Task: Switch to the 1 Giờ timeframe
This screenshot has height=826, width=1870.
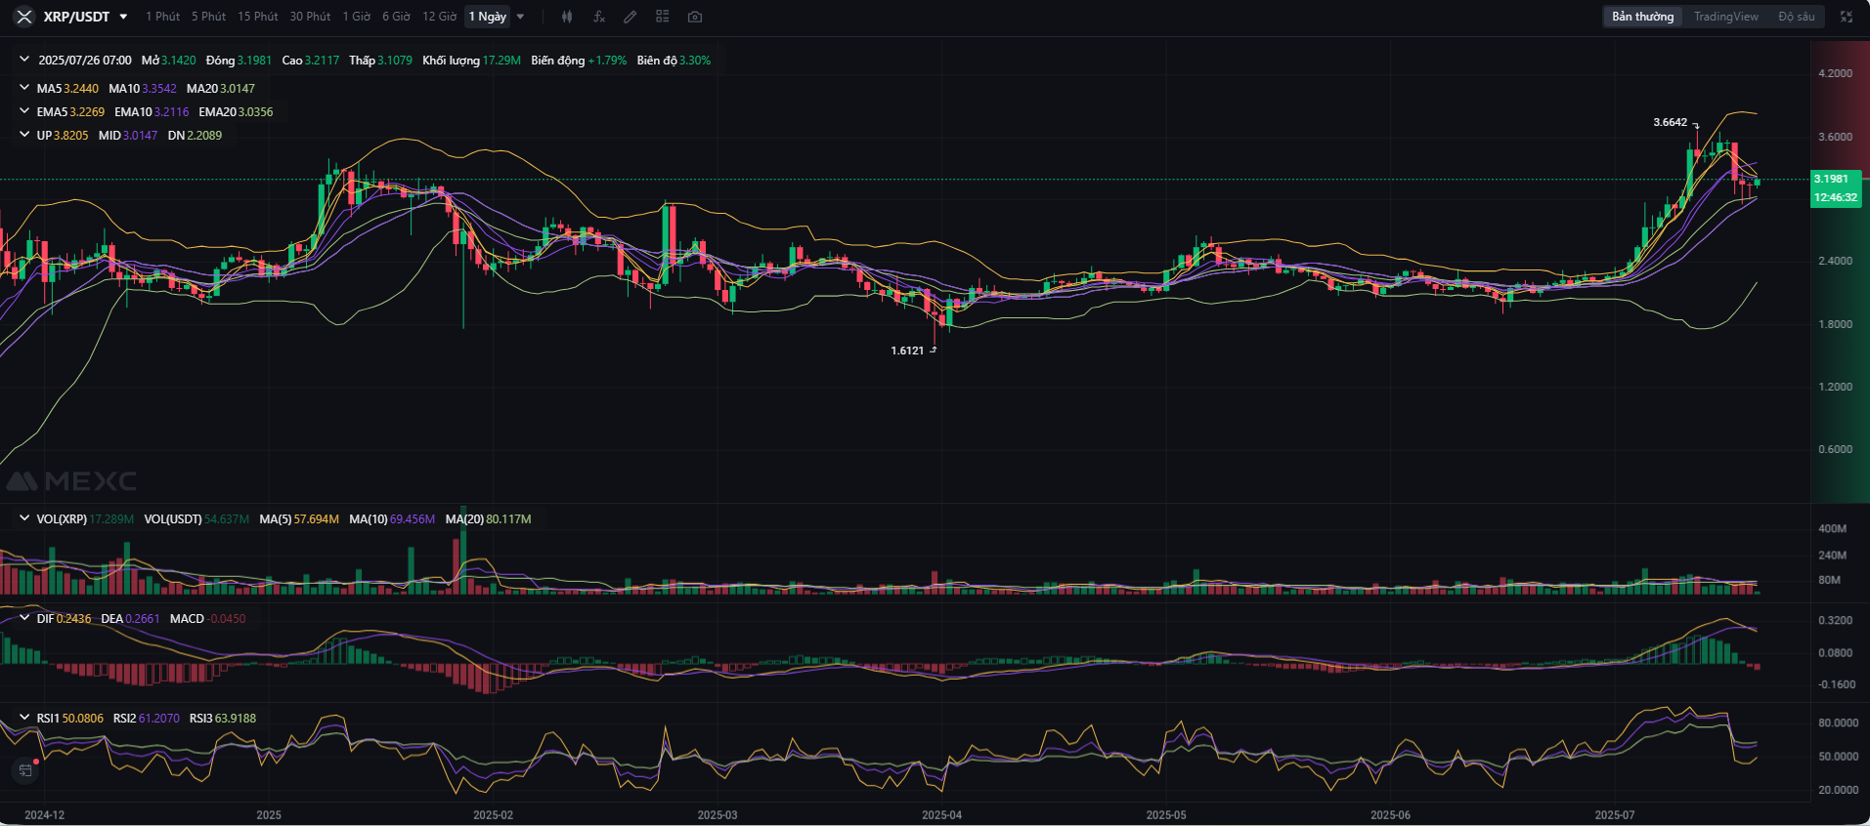Action: [357, 17]
